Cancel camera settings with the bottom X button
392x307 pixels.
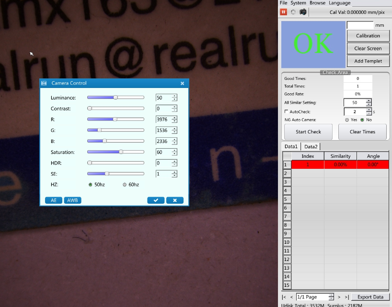pos(175,200)
